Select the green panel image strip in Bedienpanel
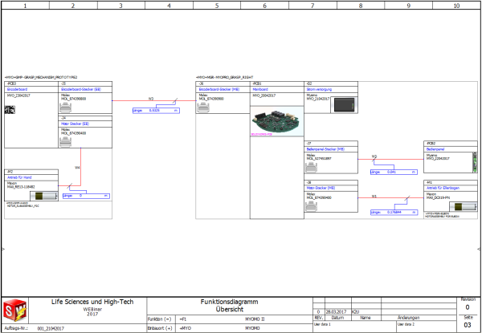 (x=475, y=163)
